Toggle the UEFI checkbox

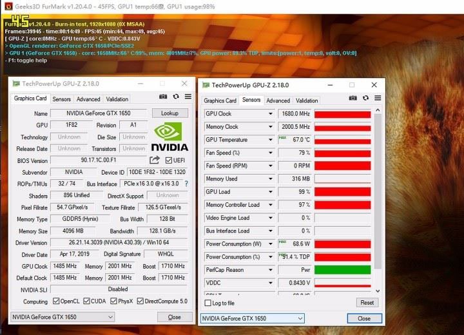169,160
